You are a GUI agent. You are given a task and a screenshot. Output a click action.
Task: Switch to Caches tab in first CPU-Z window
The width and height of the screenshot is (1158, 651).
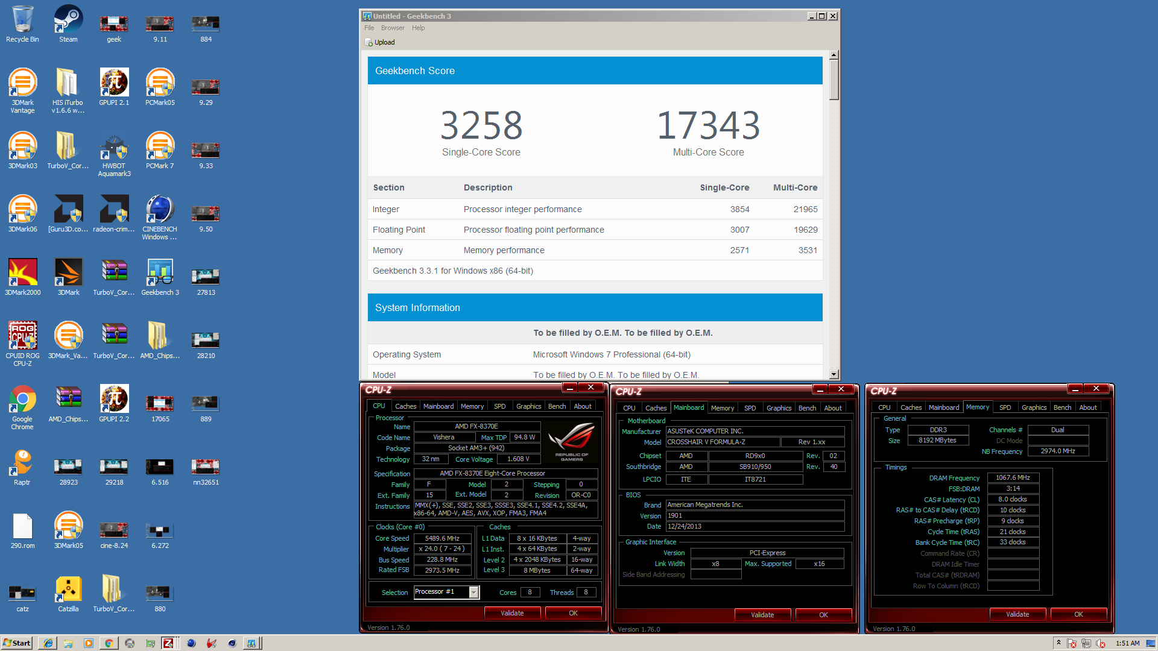tap(405, 406)
